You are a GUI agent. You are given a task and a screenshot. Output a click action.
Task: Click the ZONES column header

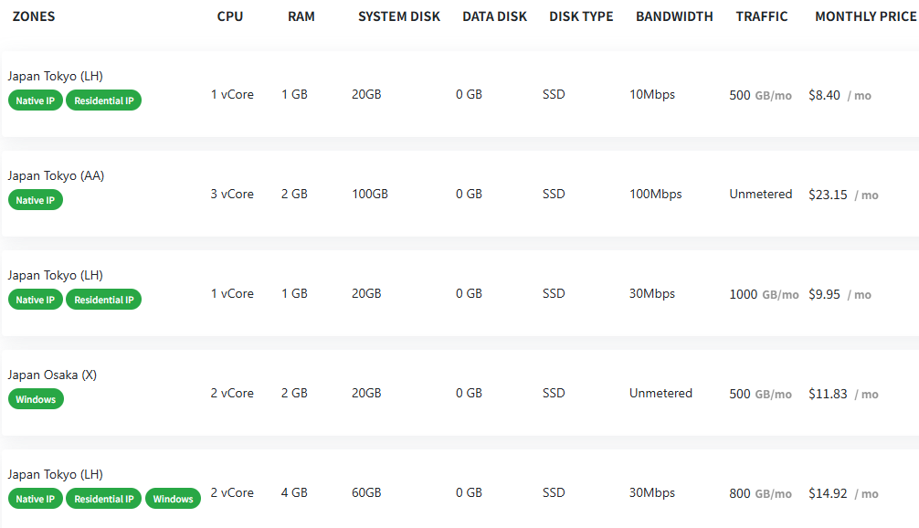[34, 16]
